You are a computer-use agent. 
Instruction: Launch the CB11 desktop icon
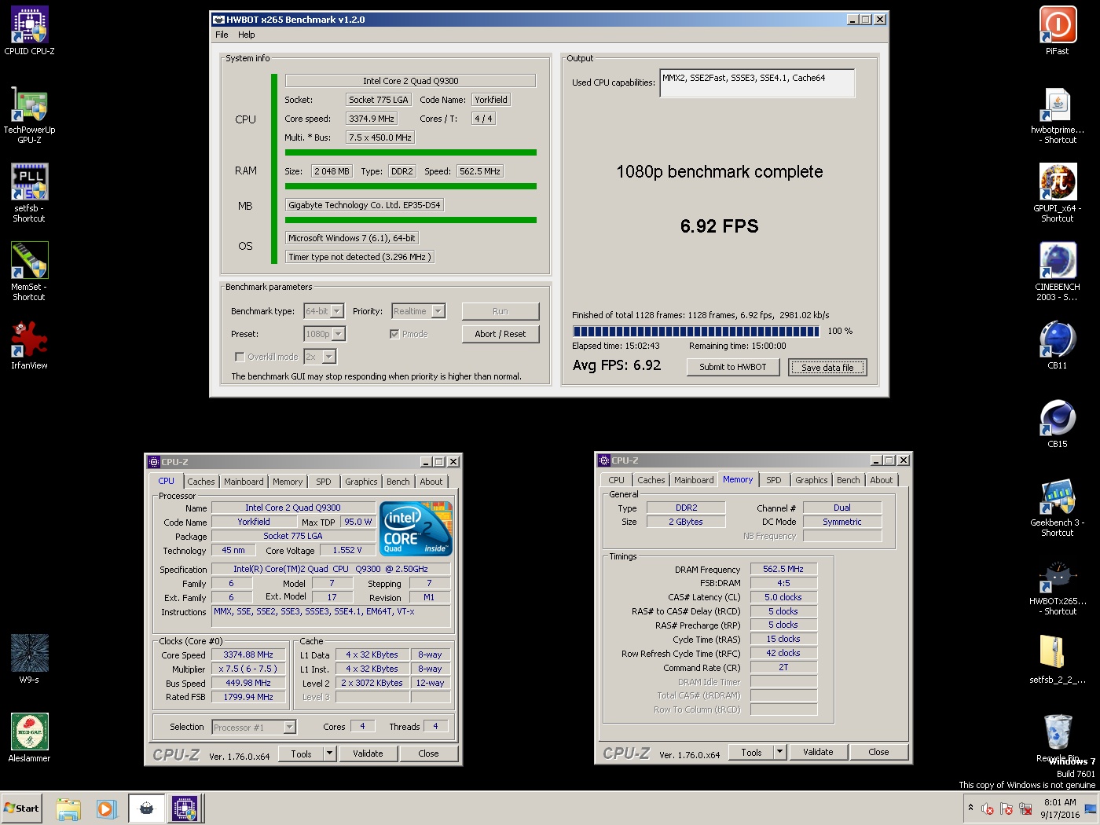[1058, 345]
